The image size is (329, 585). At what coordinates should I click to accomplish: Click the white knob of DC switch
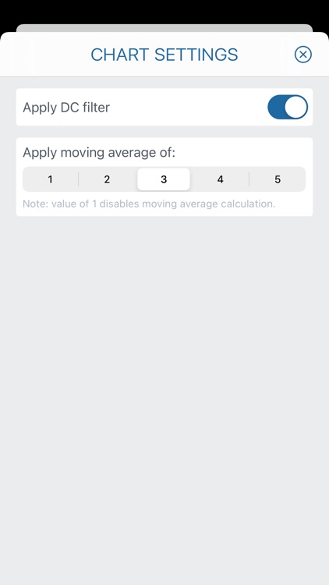[x=296, y=107]
